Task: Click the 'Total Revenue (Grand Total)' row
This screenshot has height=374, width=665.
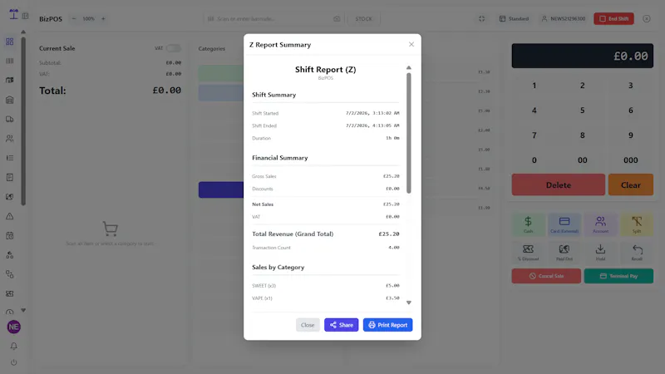Action: [326, 234]
